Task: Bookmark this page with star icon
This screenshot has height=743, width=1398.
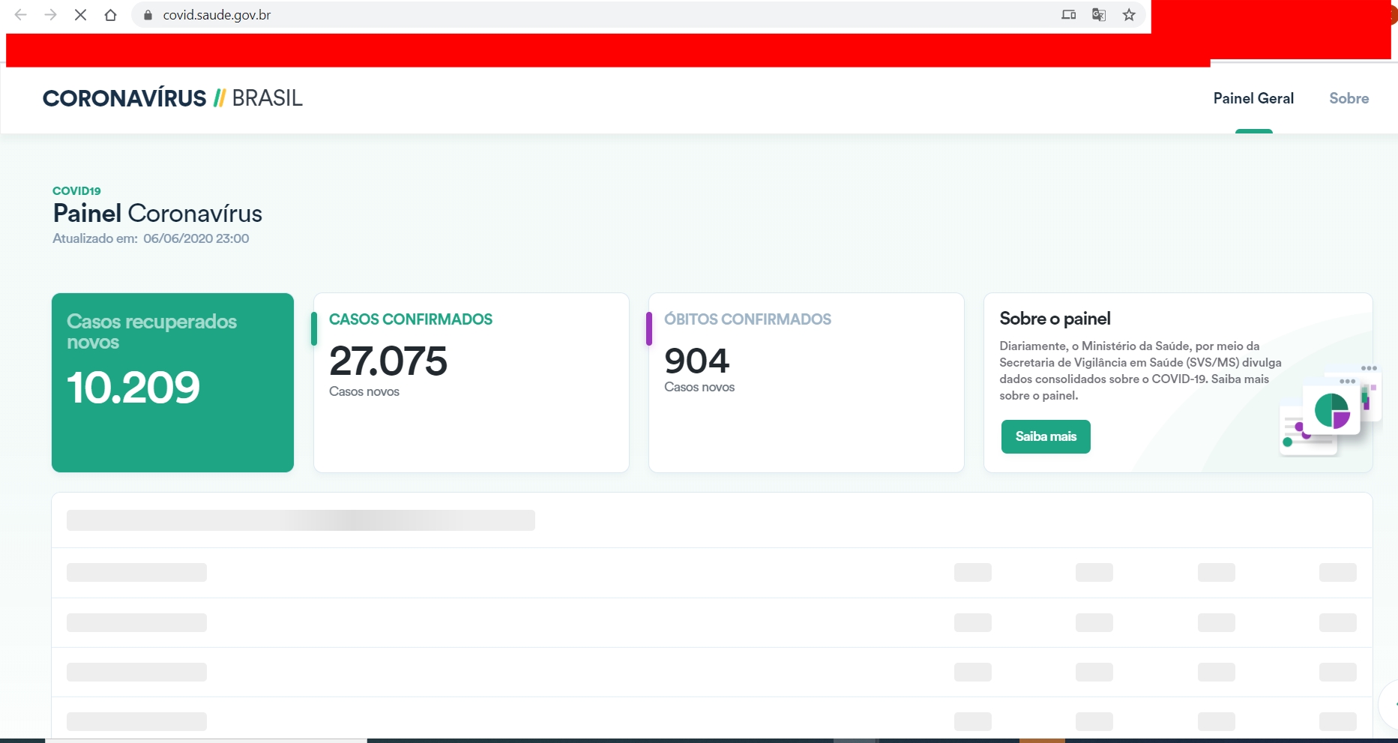Action: 1129,15
